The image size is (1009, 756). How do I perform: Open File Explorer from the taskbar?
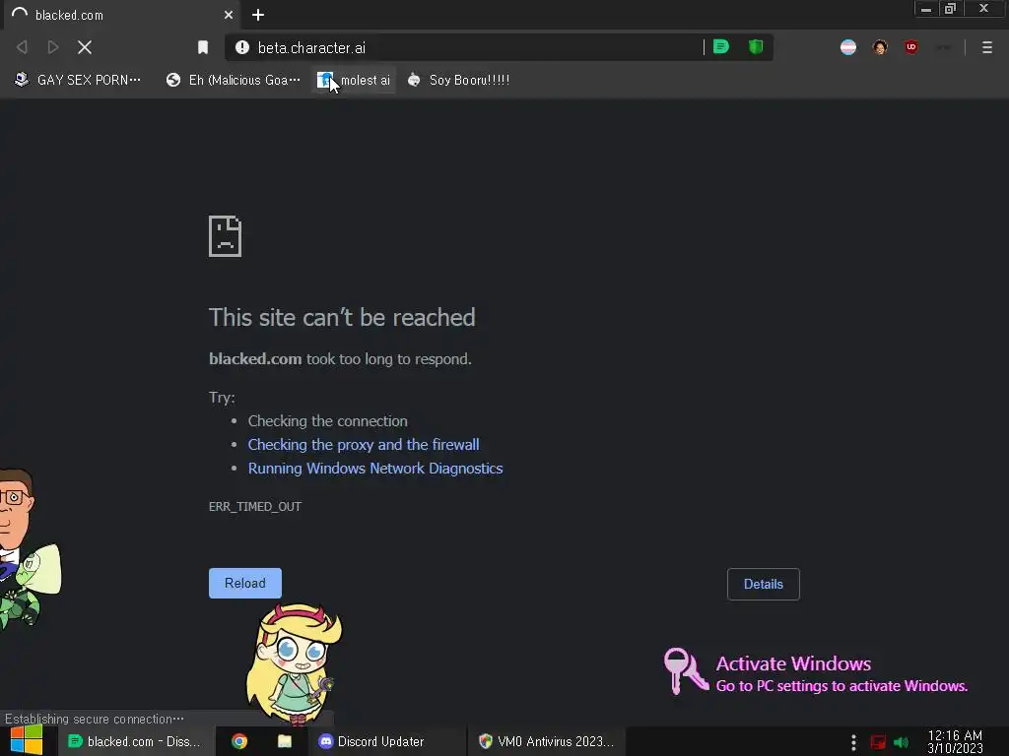(285, 741)
